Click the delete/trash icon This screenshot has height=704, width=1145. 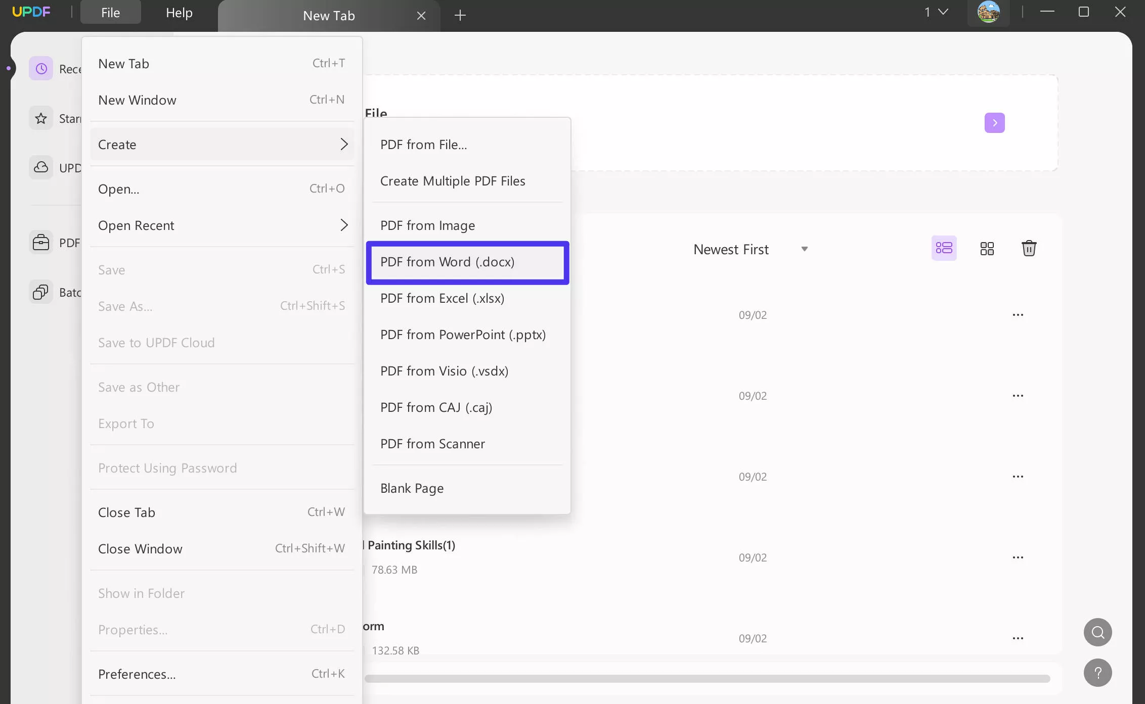tap(1029, 249)
